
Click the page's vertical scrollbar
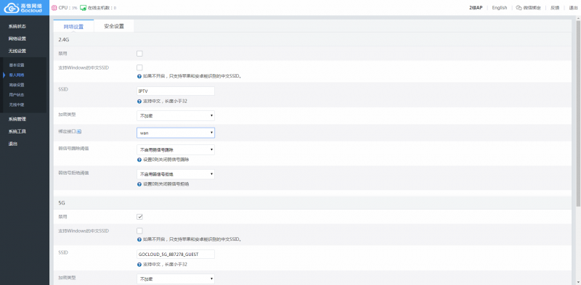(x=578, y=111)
